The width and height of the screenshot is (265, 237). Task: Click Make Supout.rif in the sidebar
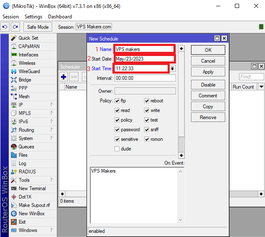33,205
